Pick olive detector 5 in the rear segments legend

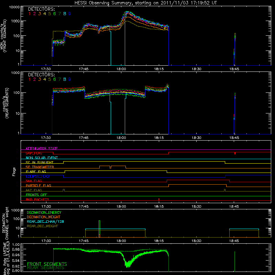pyautogui.click(x=49, y=79)
